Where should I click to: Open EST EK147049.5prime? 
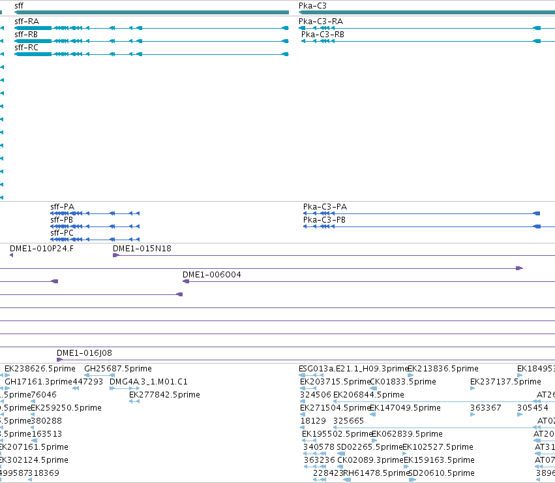coord(405,408)
